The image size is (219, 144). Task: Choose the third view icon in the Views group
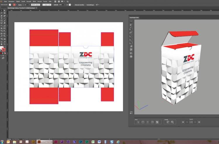pyautogui.click(x=148, y=122)
